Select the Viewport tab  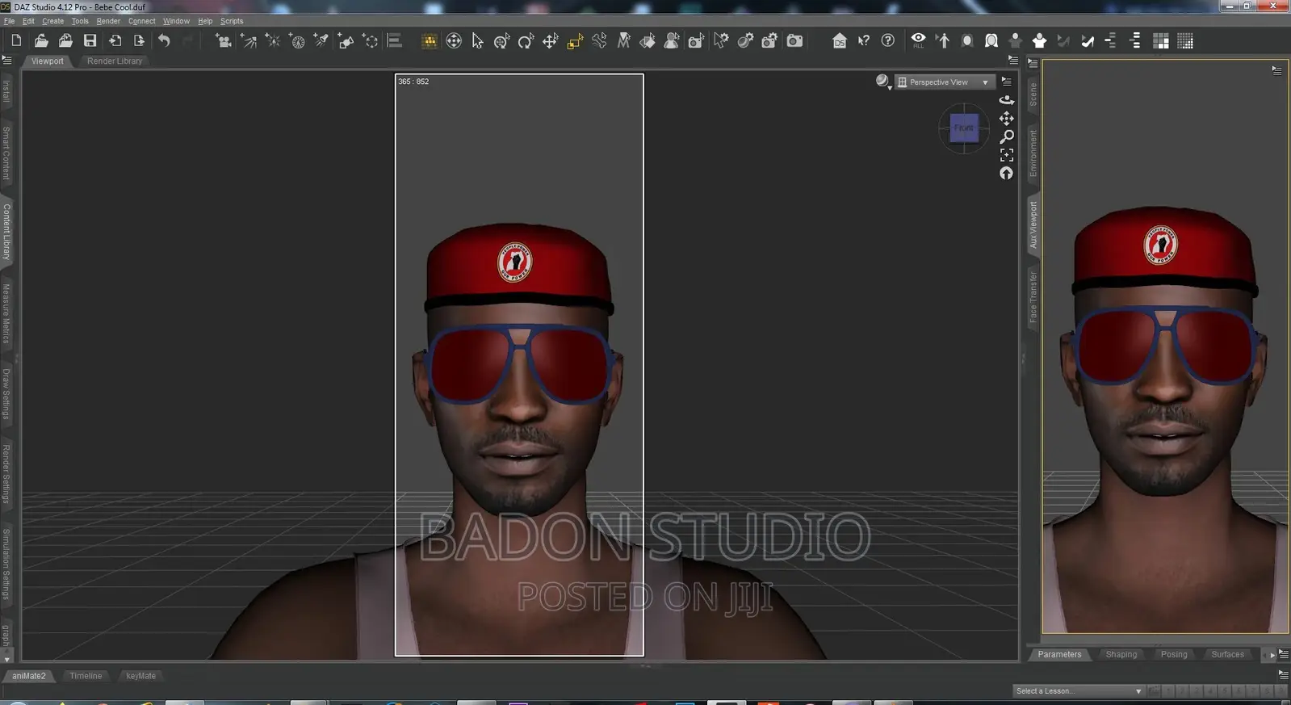tap(47, 61)
